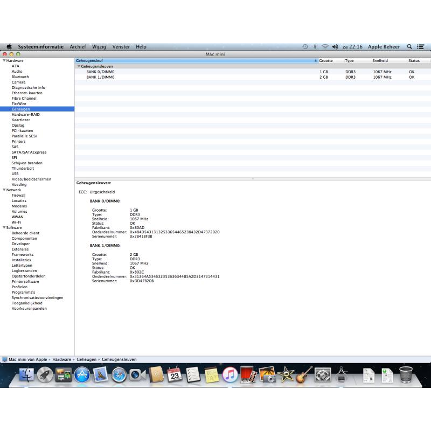
Task: Open Notification Center list icon
Action: (420, 47)
